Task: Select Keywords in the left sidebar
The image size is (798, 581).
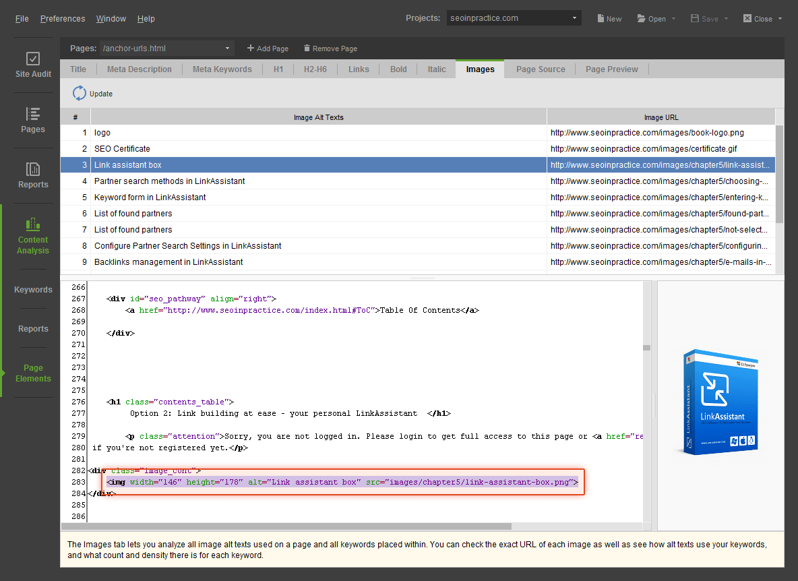Action: 33,290
